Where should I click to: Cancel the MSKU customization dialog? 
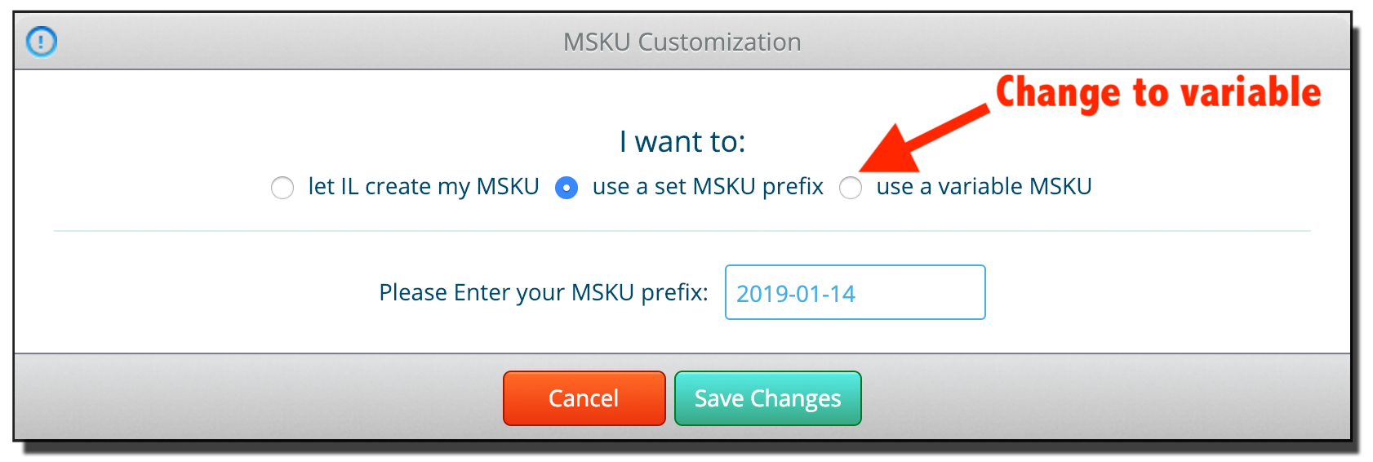(584, 398)
